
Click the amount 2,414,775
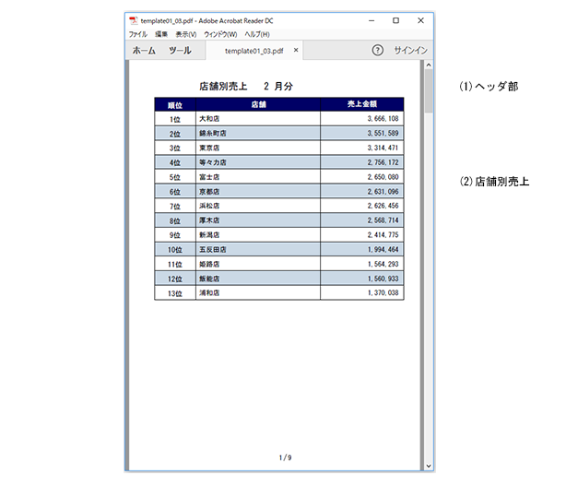383,235
